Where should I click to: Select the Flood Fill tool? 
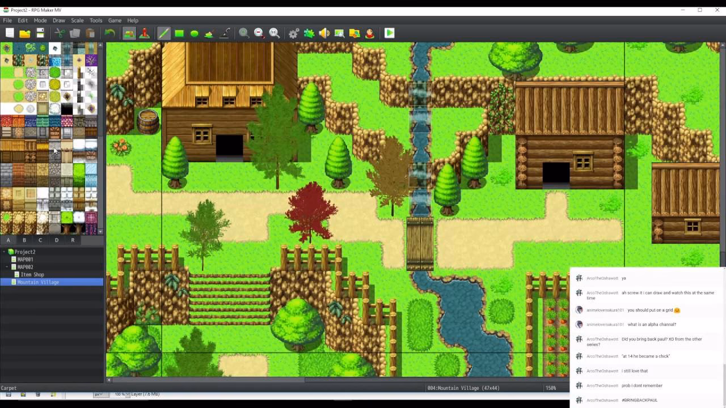coord(209,33)
